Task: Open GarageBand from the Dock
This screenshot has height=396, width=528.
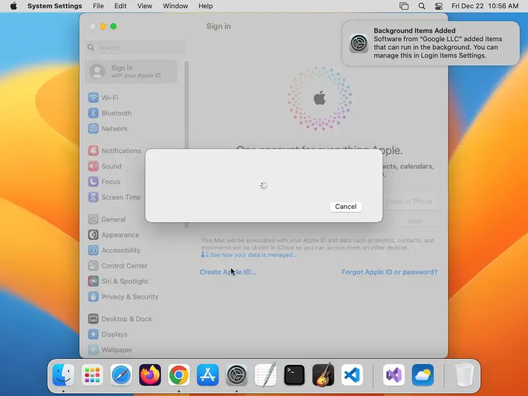Action: [323, 375]
